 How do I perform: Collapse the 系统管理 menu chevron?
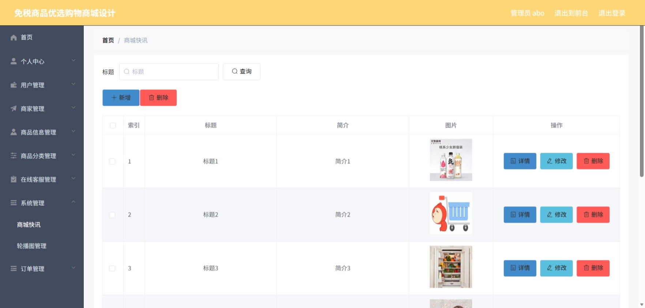click(x=74, y=202)
